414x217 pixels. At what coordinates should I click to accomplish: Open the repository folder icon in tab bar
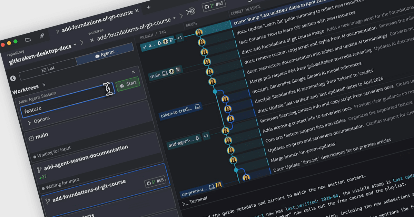coord(28,39)
